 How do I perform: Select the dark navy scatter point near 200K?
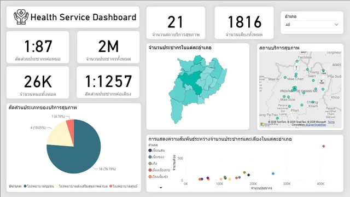pos(249,175)
